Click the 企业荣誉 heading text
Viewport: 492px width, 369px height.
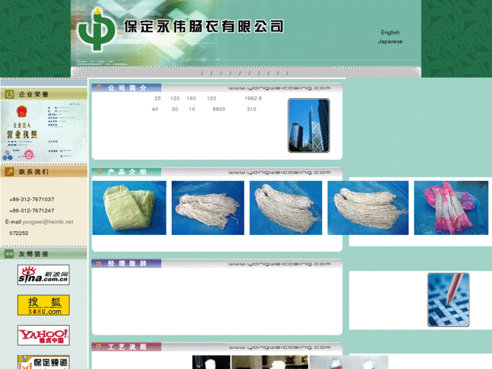33,94
